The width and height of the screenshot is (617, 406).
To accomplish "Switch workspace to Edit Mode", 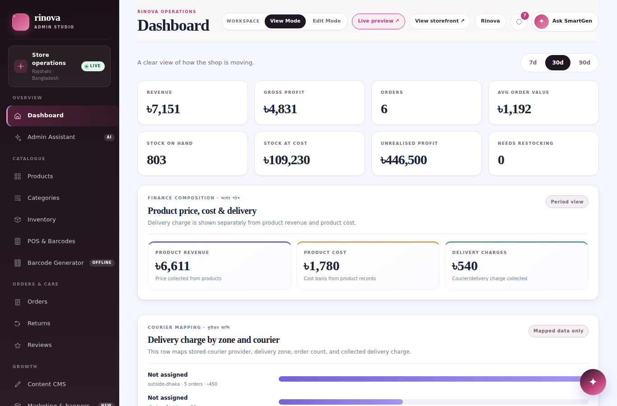I will pyautogui.click(x=327, y=21).
